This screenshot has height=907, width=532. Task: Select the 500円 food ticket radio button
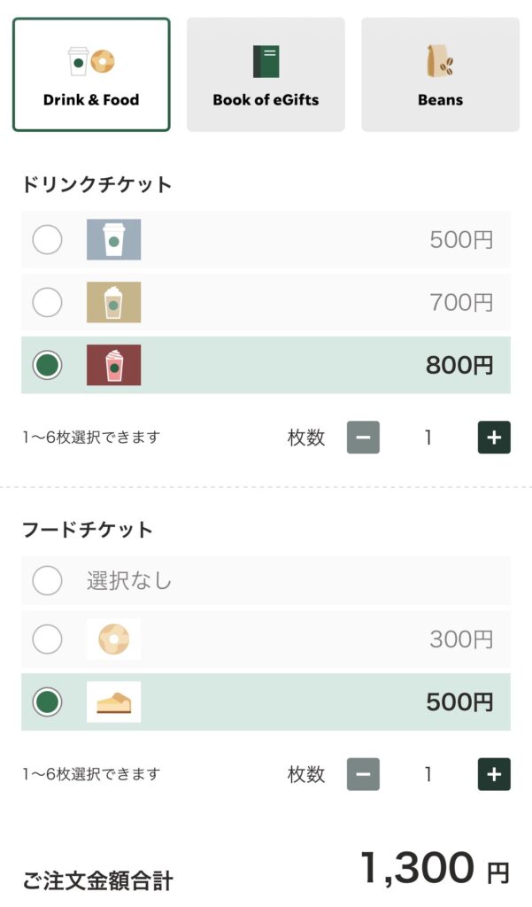[x=47, y=702]
